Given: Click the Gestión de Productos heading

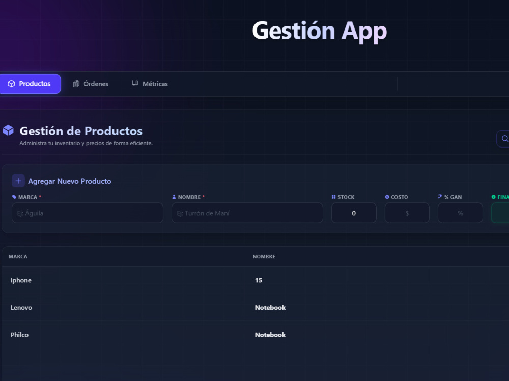Looking at the screenshot, I should tap(81, 131).
